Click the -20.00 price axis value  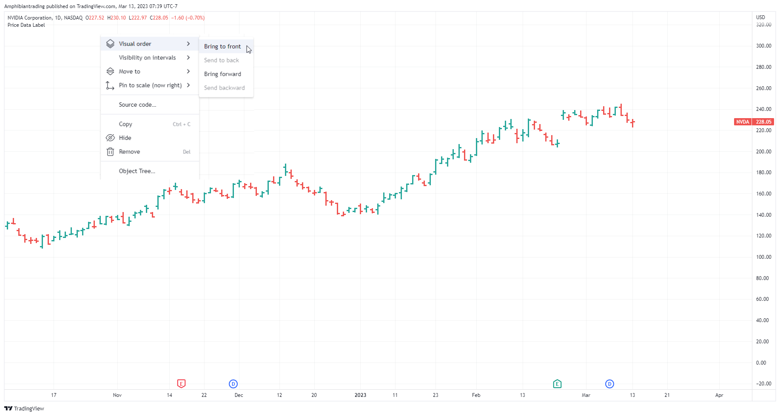(763, 384)
